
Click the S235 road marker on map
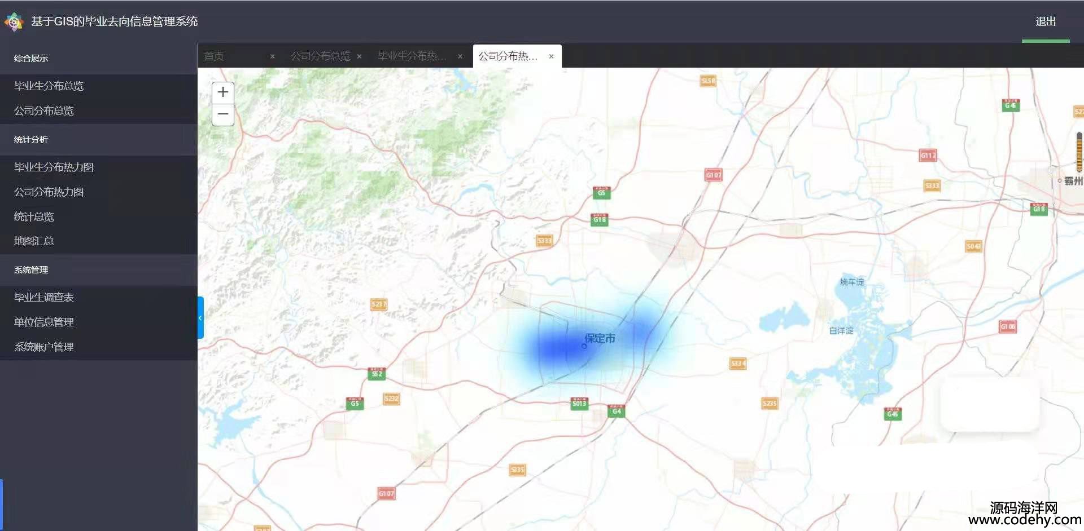click(x=770, y=403)
